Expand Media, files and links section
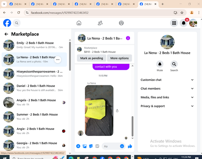This screenshot has height=159, width=202. 167,98
